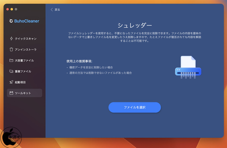Click the Quick Scan lightning icon
This screenshot has width=227, height=148.
11,39
